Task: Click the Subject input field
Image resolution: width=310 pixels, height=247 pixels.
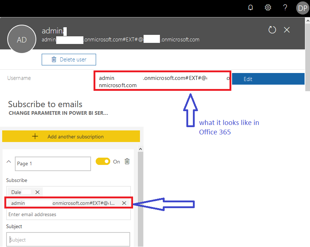Action: (68, 239)
